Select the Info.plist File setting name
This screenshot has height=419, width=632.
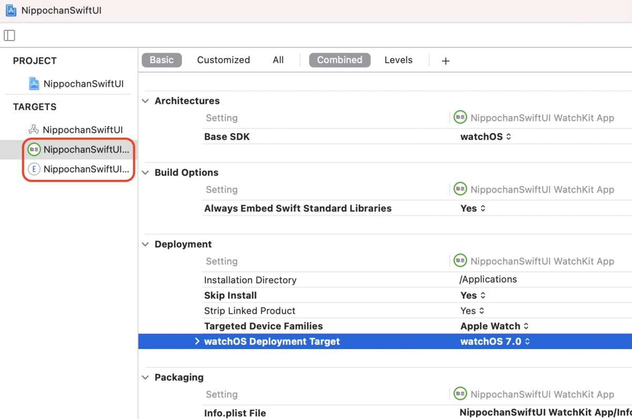pos(235,413)
